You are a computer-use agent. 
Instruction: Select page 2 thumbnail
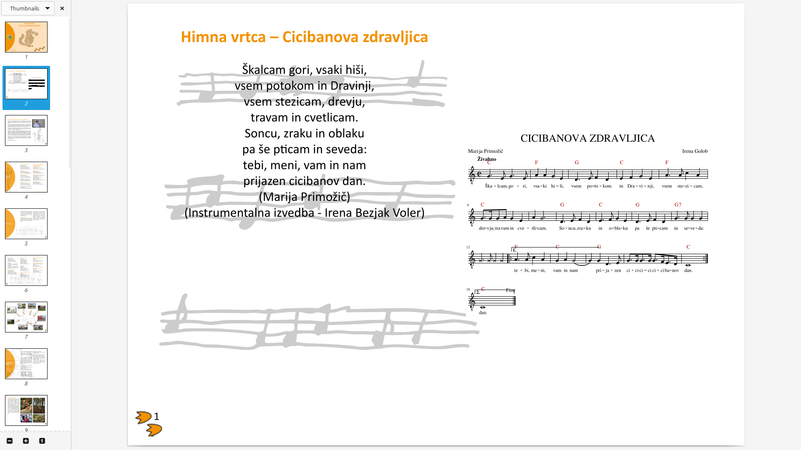tap(26, 84)
